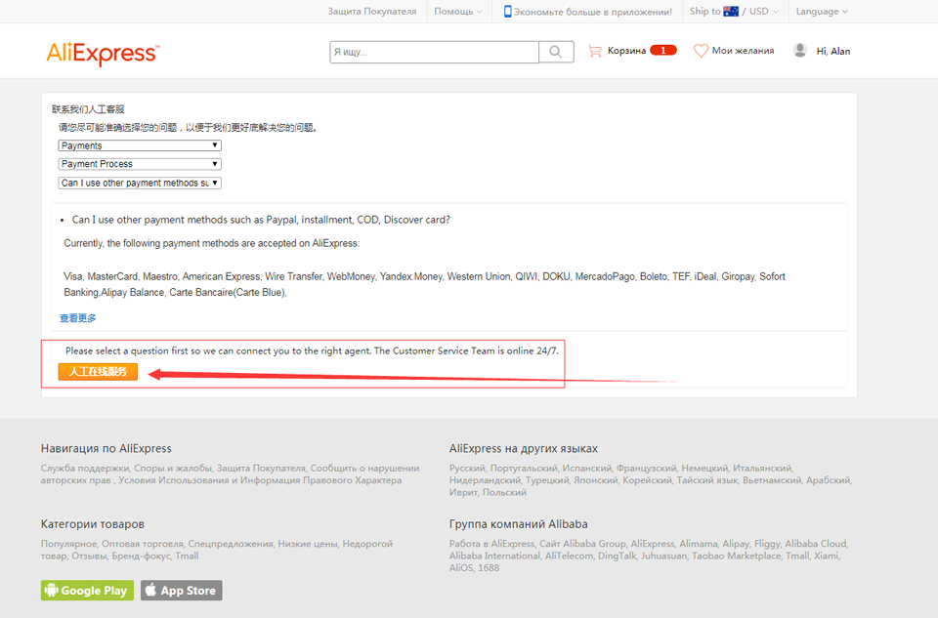Click the mobile app promo link in the top bar
The image size is (938, 618).
[588, 12]
